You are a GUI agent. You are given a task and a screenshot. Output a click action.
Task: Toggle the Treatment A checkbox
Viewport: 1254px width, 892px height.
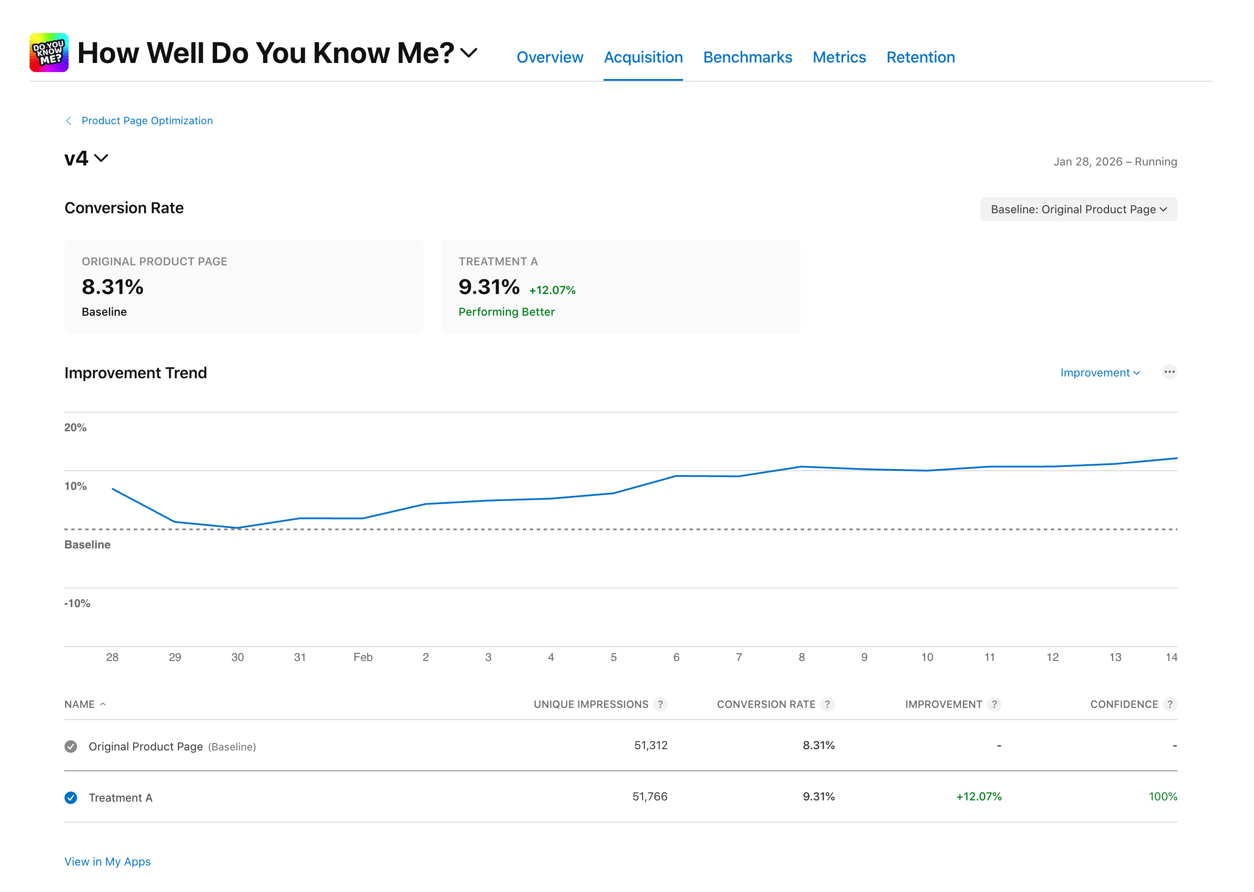[x=71, y=797]
